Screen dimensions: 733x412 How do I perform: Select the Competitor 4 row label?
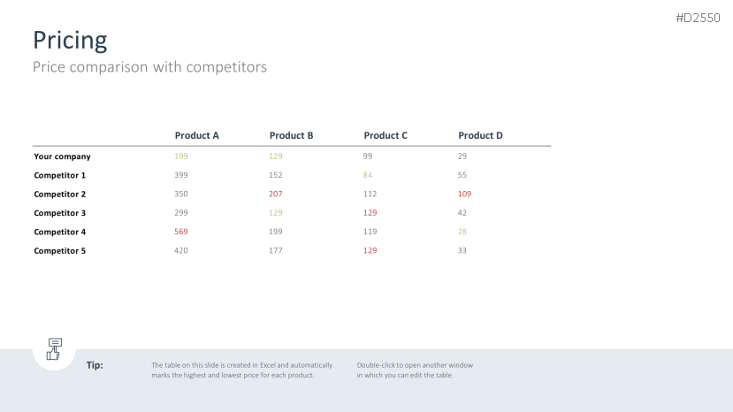60,232
